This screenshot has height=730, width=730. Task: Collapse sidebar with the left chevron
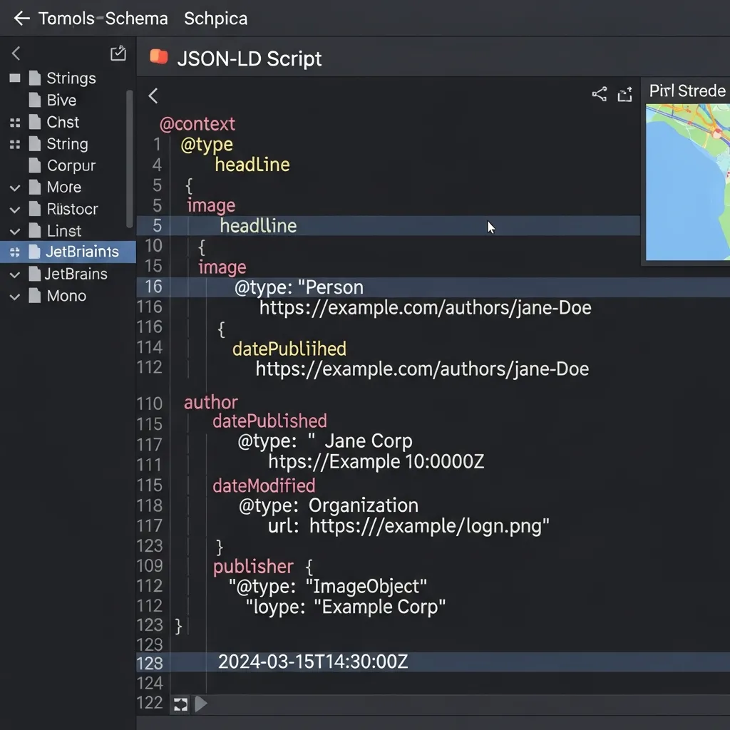tap(16, 53)
